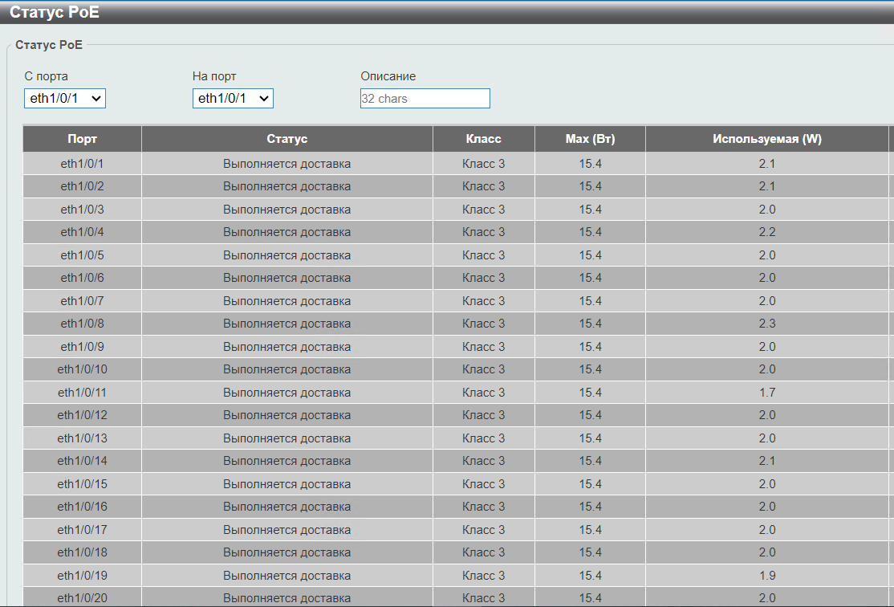The height and width of the screenshot is (607, 894).
Task: Click the eth1/0/11 port cell
Action: (83, 393)
